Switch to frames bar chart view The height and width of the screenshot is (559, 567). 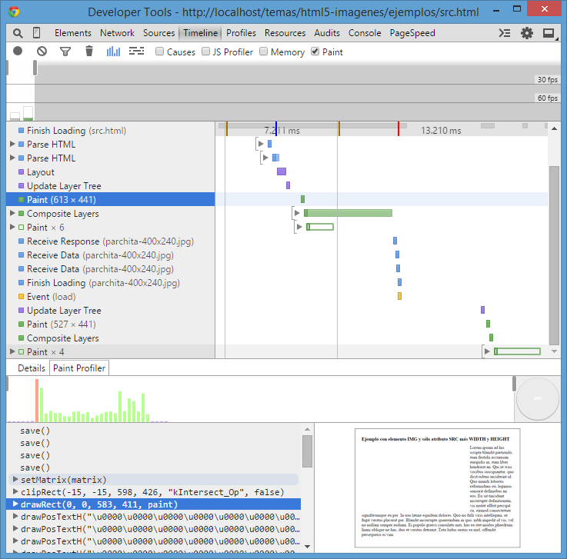[x=113, y=52]
